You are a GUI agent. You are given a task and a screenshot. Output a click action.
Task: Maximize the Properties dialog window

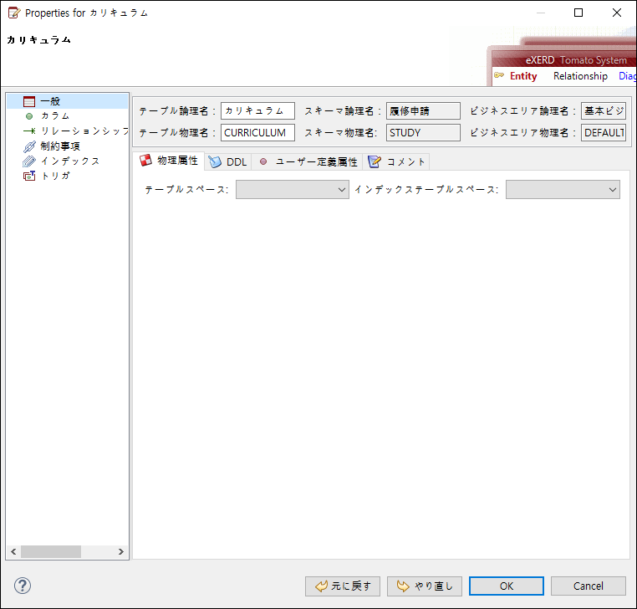coord(578,13)
